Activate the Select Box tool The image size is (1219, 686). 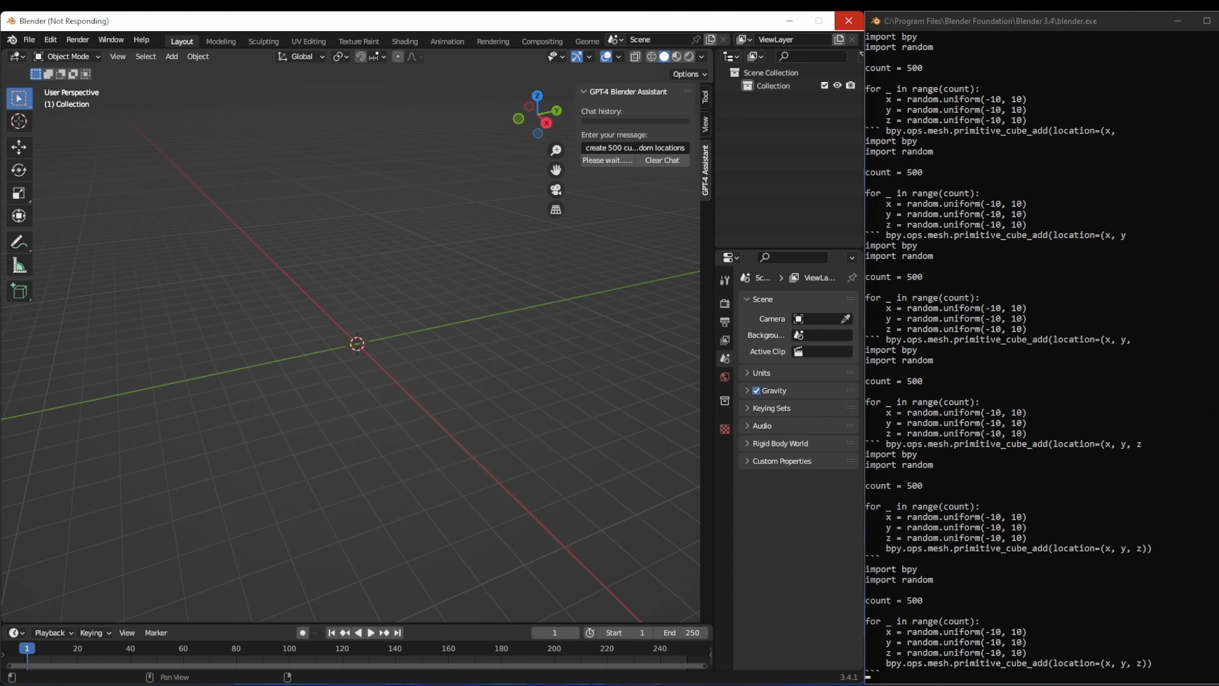[x=19, y=98]
